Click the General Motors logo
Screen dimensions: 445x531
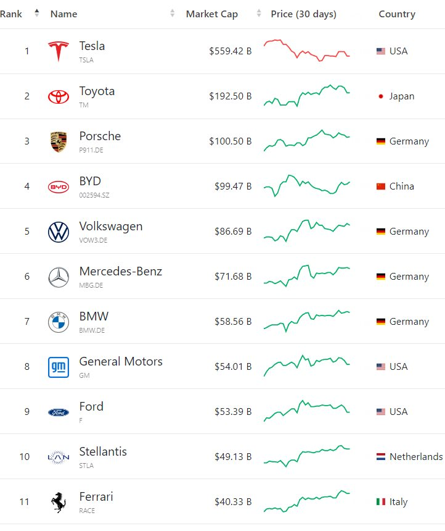[59, 367]
